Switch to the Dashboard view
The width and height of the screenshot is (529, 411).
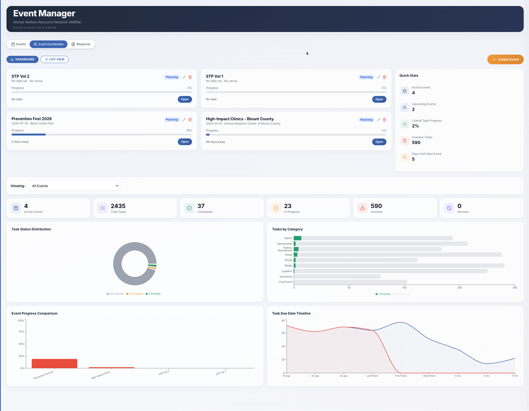(22, 59)
